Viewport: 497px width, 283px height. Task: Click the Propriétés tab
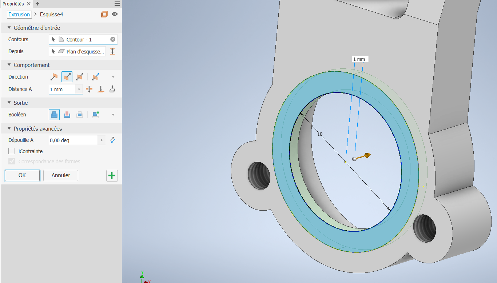[13, 4]
